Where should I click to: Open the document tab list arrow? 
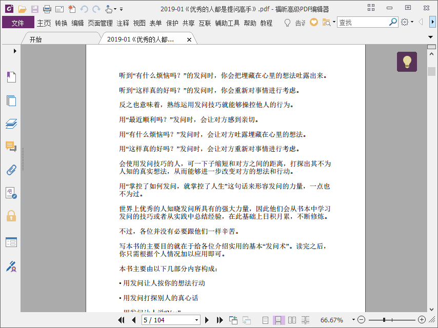(x=430, y=37)
